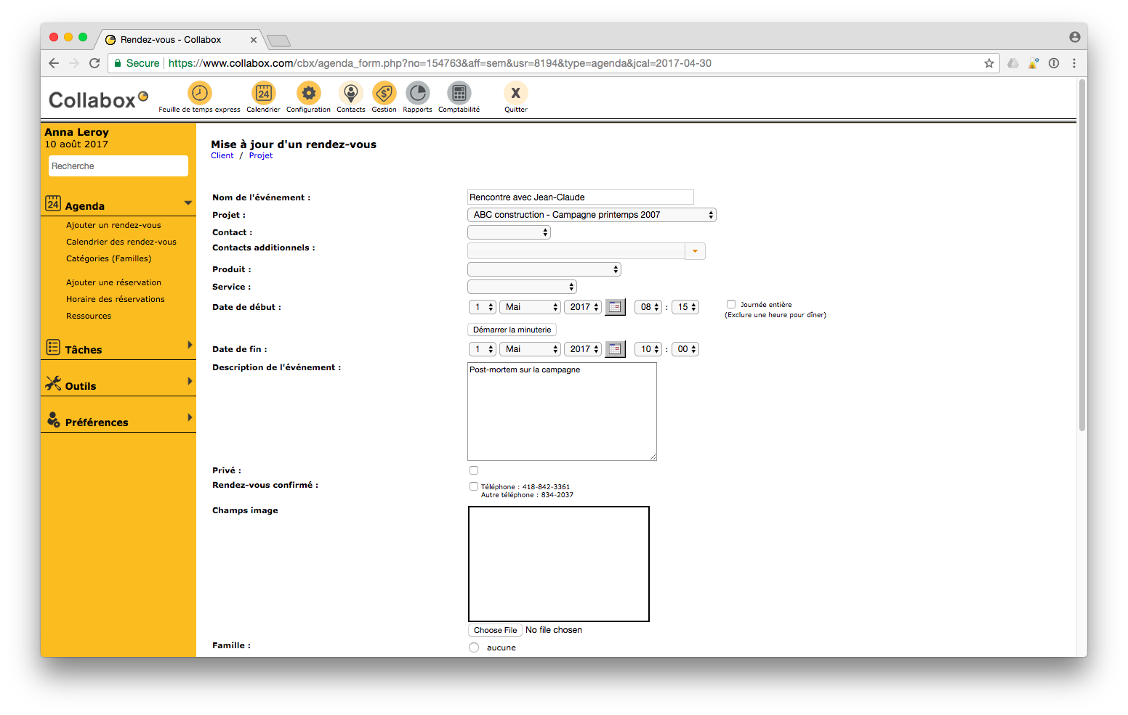
Task: Open the Calendrier toolbar icon
Action: [x=263, y=94]
